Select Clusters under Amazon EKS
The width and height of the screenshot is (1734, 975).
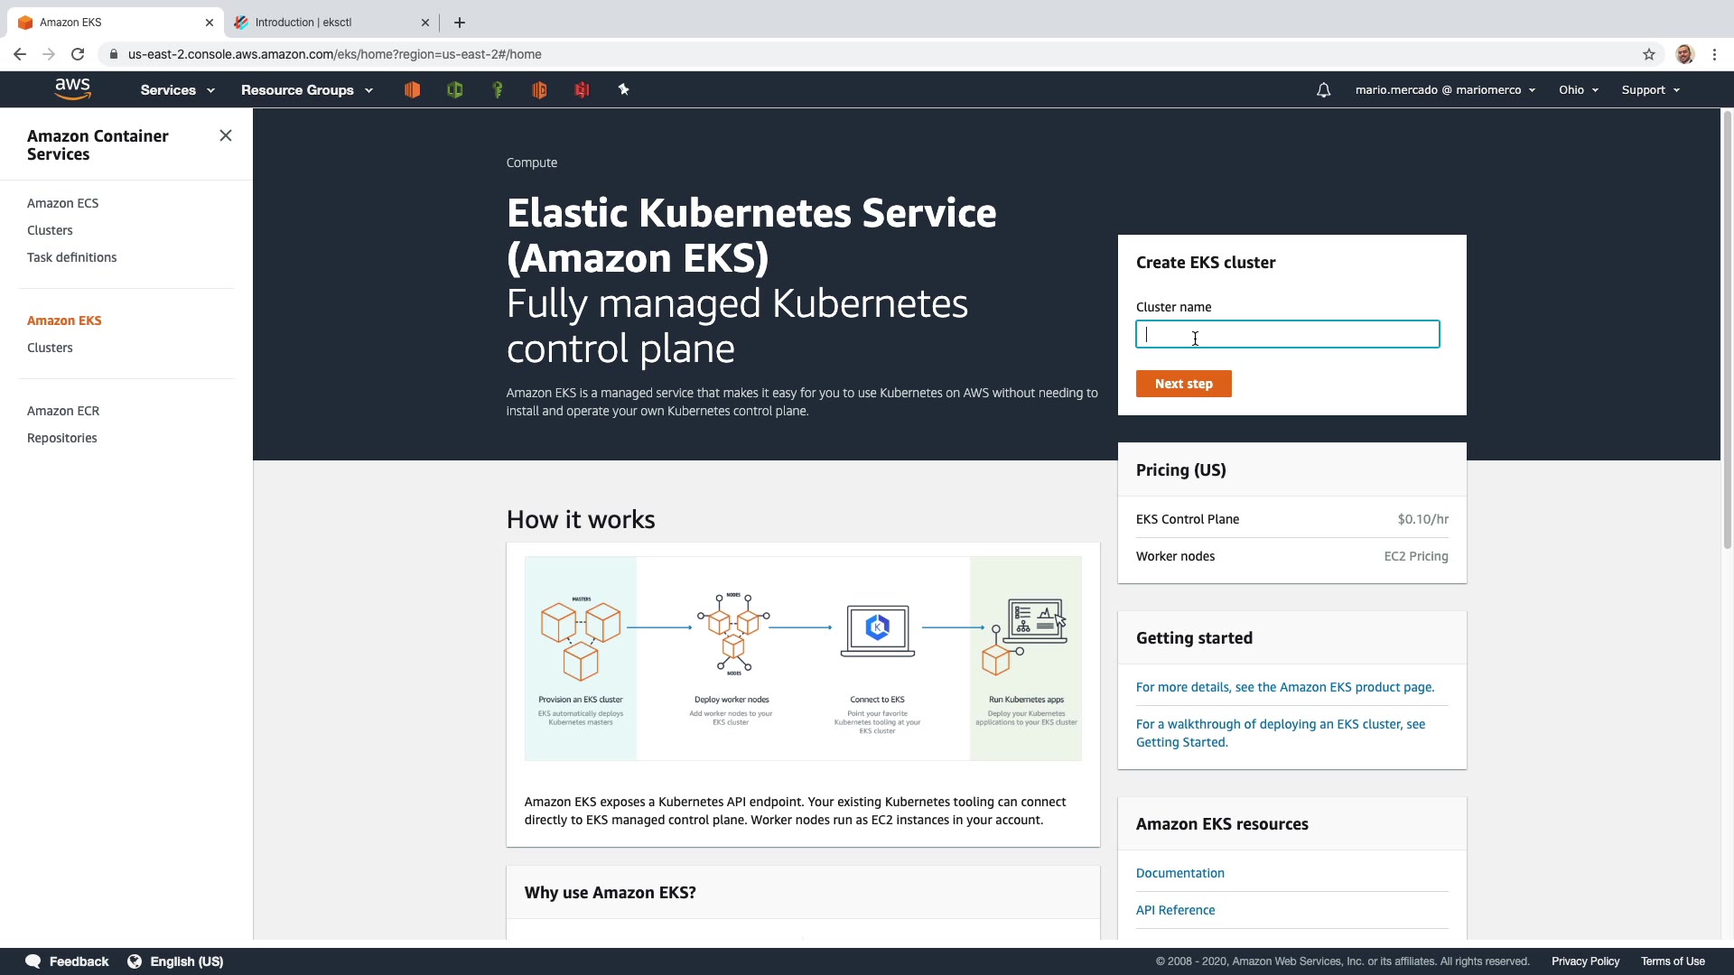50,348
